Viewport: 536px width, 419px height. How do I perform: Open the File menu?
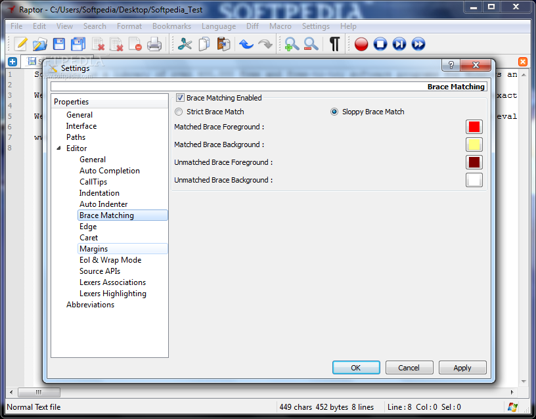coord(16,26)
